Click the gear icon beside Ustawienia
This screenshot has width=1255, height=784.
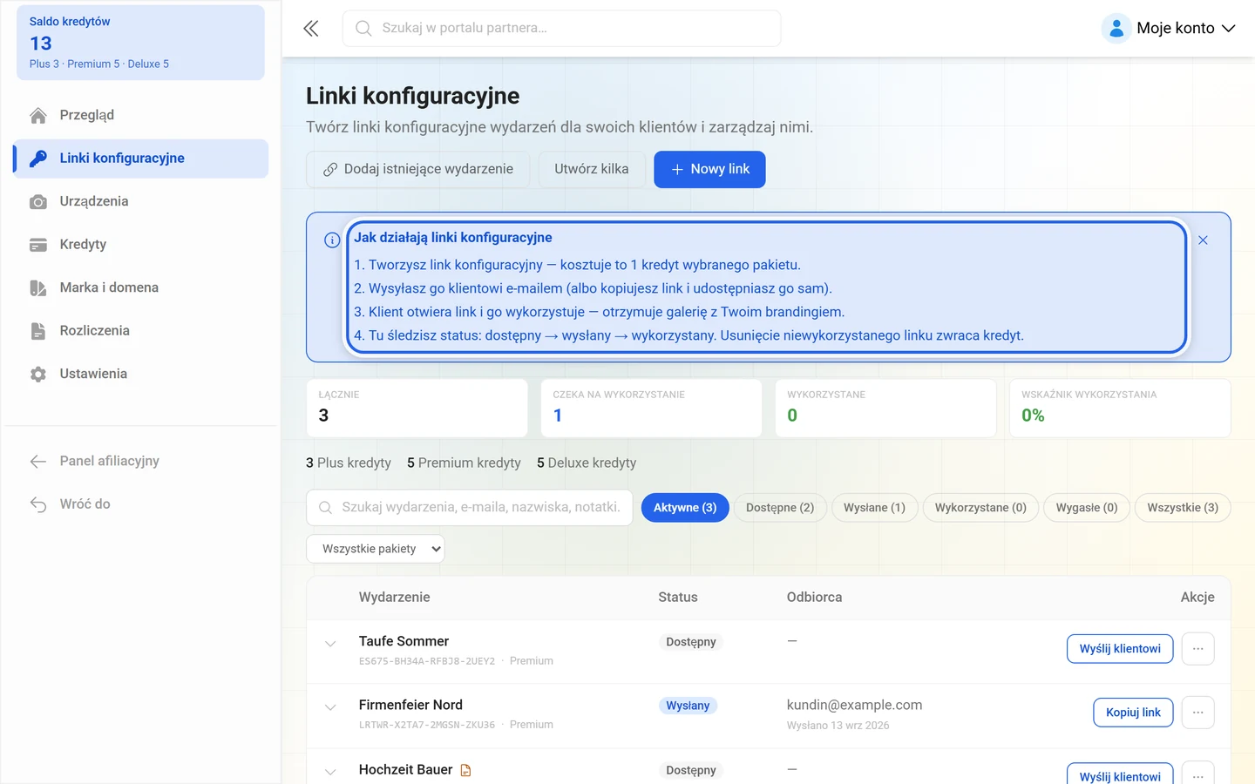click(38, 375)
